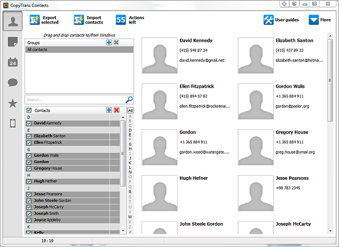
Task: Click contact cards pane scrollbar thumb
Action: pyautogui.click(x=330, y=80)
